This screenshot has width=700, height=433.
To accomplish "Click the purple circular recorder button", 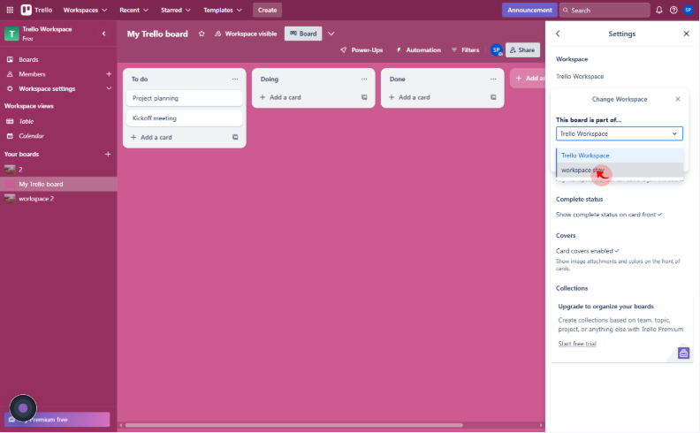I will pyautogui.click(x=23, y=408).
